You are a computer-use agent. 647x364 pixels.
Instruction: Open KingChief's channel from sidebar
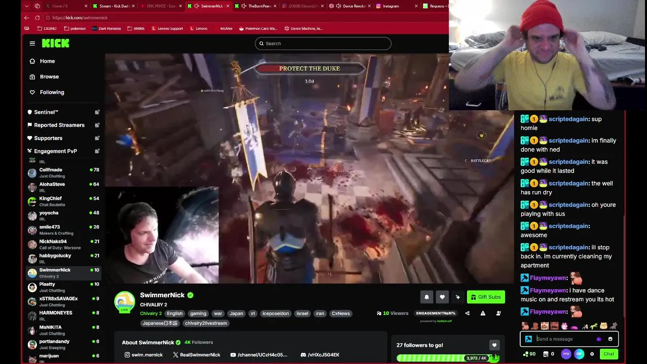pos(64,201)
